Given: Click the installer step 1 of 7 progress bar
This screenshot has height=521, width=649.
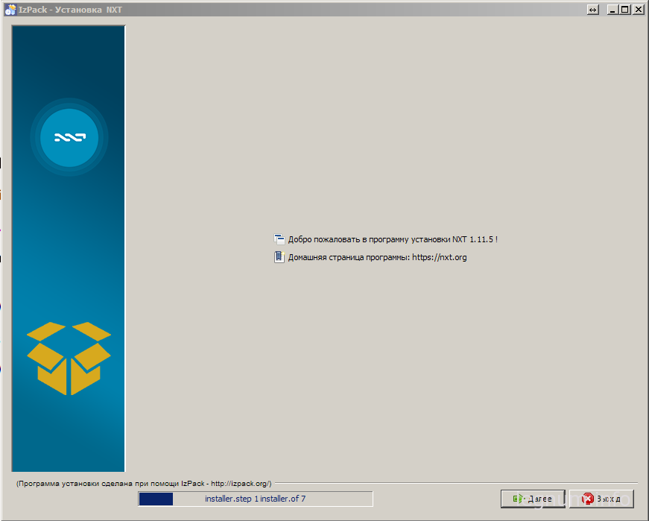Looking at the screenshot, I should click(x=256, y=499).
